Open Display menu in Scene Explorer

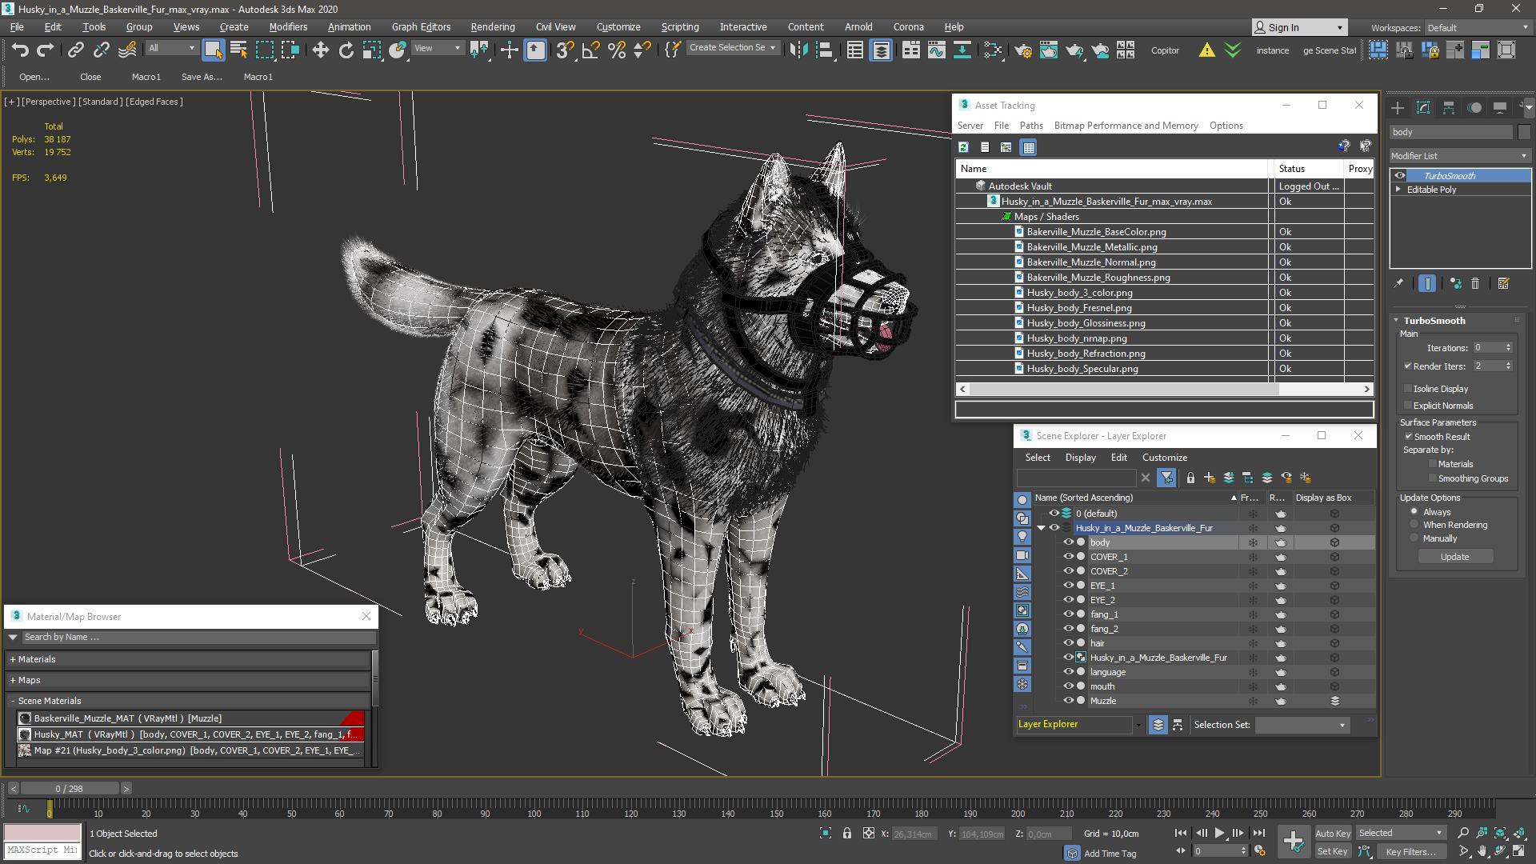(x=1080, y=458)
